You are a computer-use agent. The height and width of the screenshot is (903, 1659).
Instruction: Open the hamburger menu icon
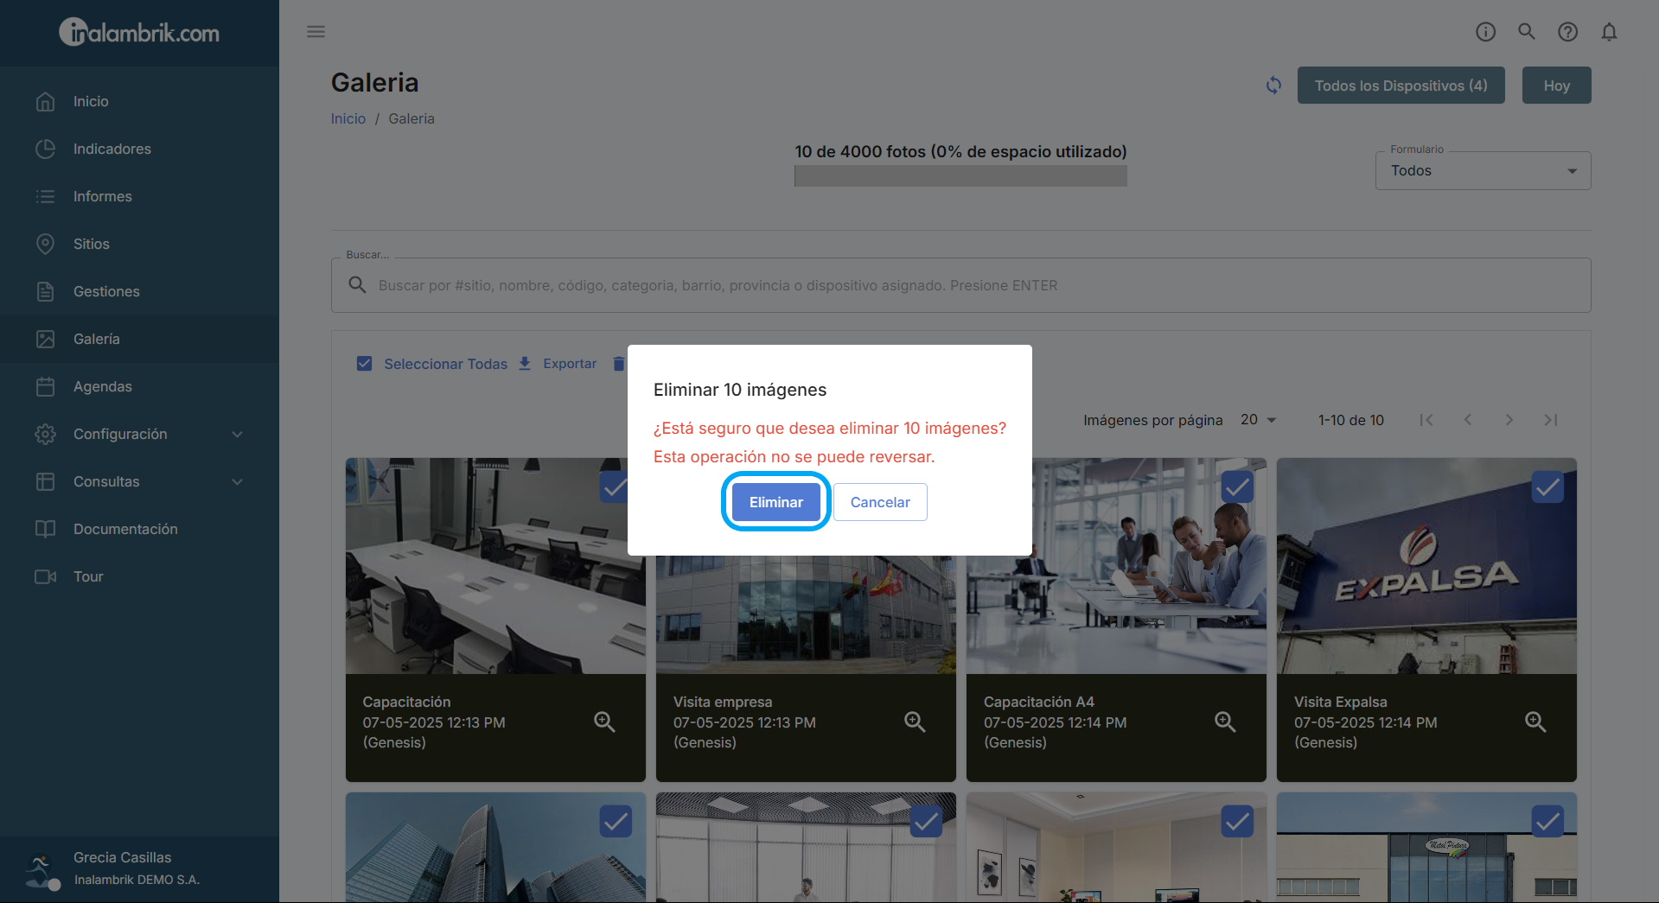point(316,32)
